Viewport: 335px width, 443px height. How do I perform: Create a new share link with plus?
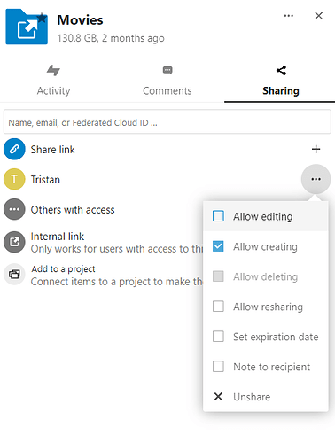point(316,149)
